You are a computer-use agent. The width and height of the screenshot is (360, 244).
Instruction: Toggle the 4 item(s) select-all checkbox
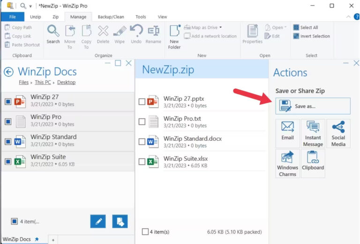coord(145,232)
